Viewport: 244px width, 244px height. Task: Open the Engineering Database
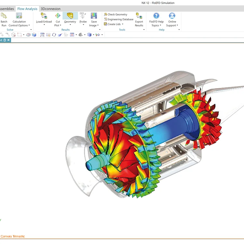pos(118,19)
